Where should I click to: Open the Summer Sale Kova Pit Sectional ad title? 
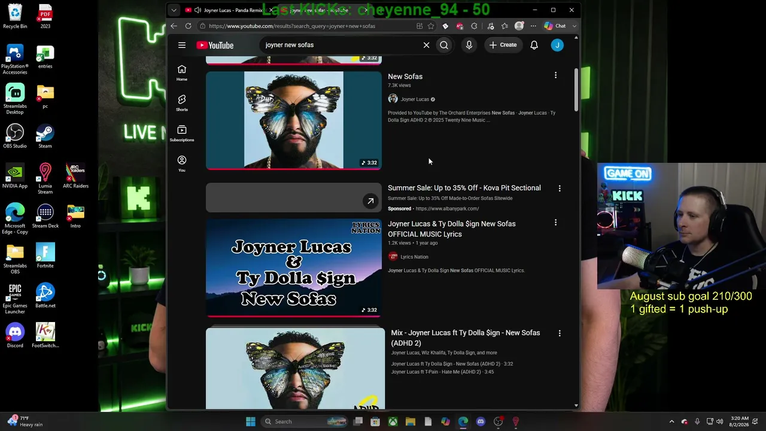pyautogui.click(x=464, y=188)
